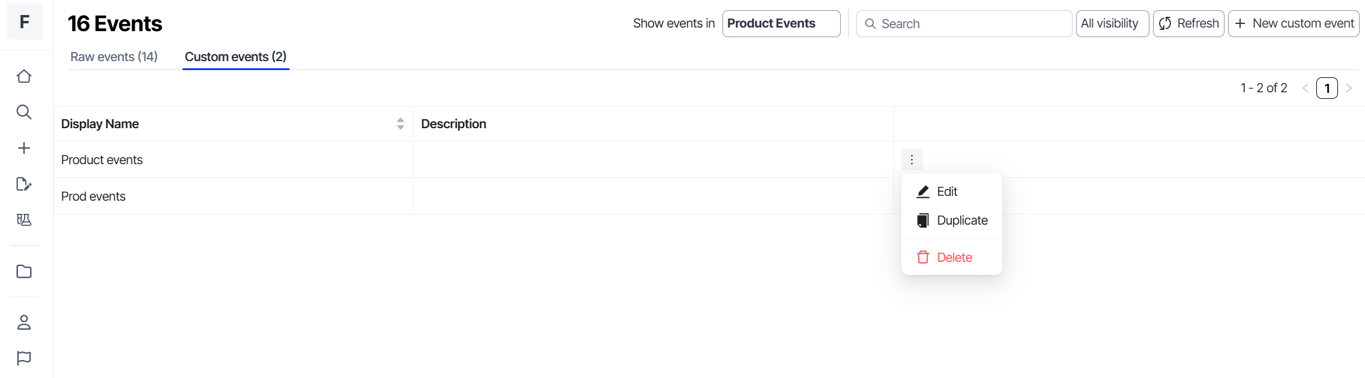The height and width of the screenshot is (378, 1365).
Task: Click the magnifier icon in Search box
Action: point(870,23)
